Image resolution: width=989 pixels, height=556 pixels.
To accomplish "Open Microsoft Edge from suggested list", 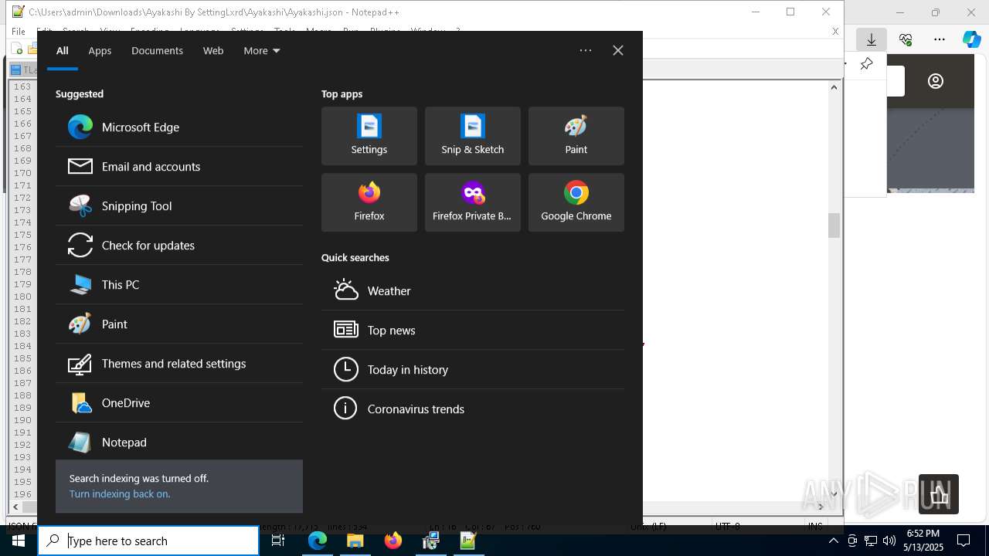I will (x=179, y=127).
